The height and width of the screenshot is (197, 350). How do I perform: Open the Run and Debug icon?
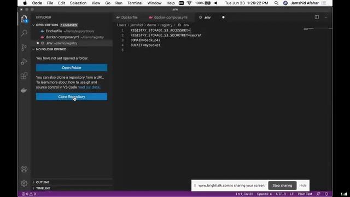[x=24, y=62]
